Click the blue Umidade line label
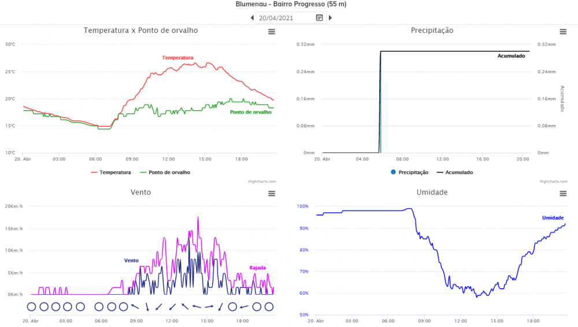 coord(553,217)
